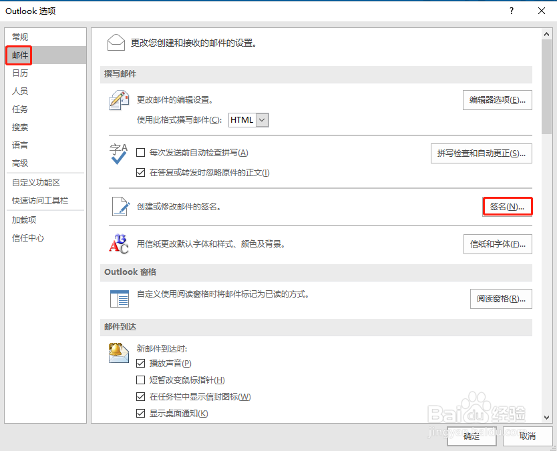Click the text 创建或修改邮件的签名
The image size is (557, 451).
[x=179, y=207]
